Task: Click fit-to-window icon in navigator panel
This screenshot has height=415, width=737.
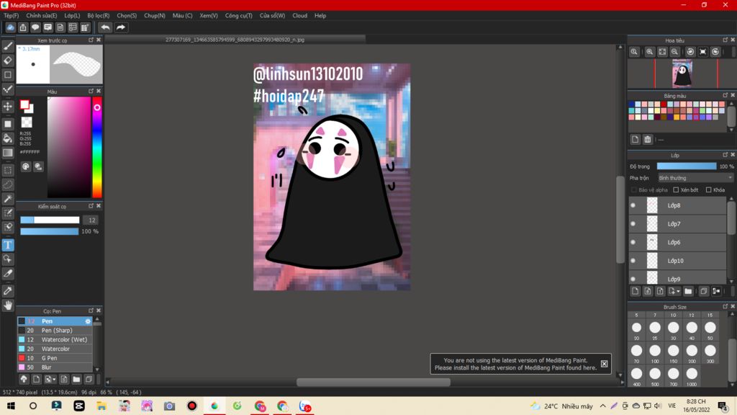Action: [662, 52]
